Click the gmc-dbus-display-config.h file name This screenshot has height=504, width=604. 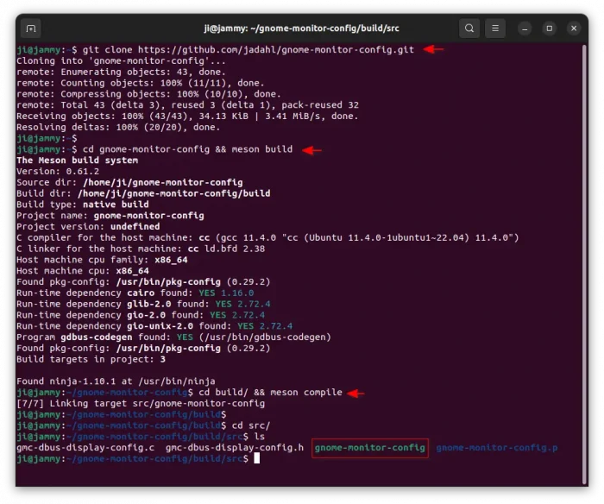click(x=235, y=448)
